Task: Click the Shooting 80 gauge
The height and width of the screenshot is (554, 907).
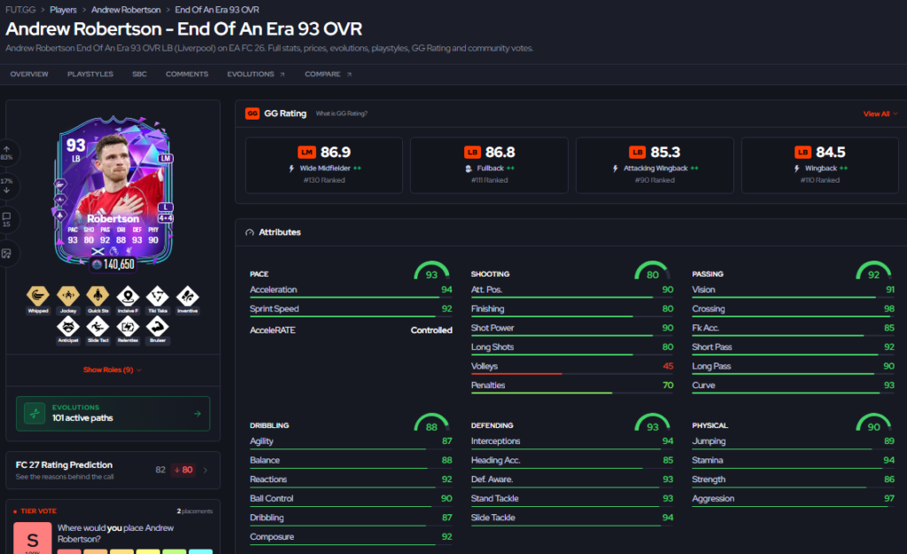Action: 653,271
